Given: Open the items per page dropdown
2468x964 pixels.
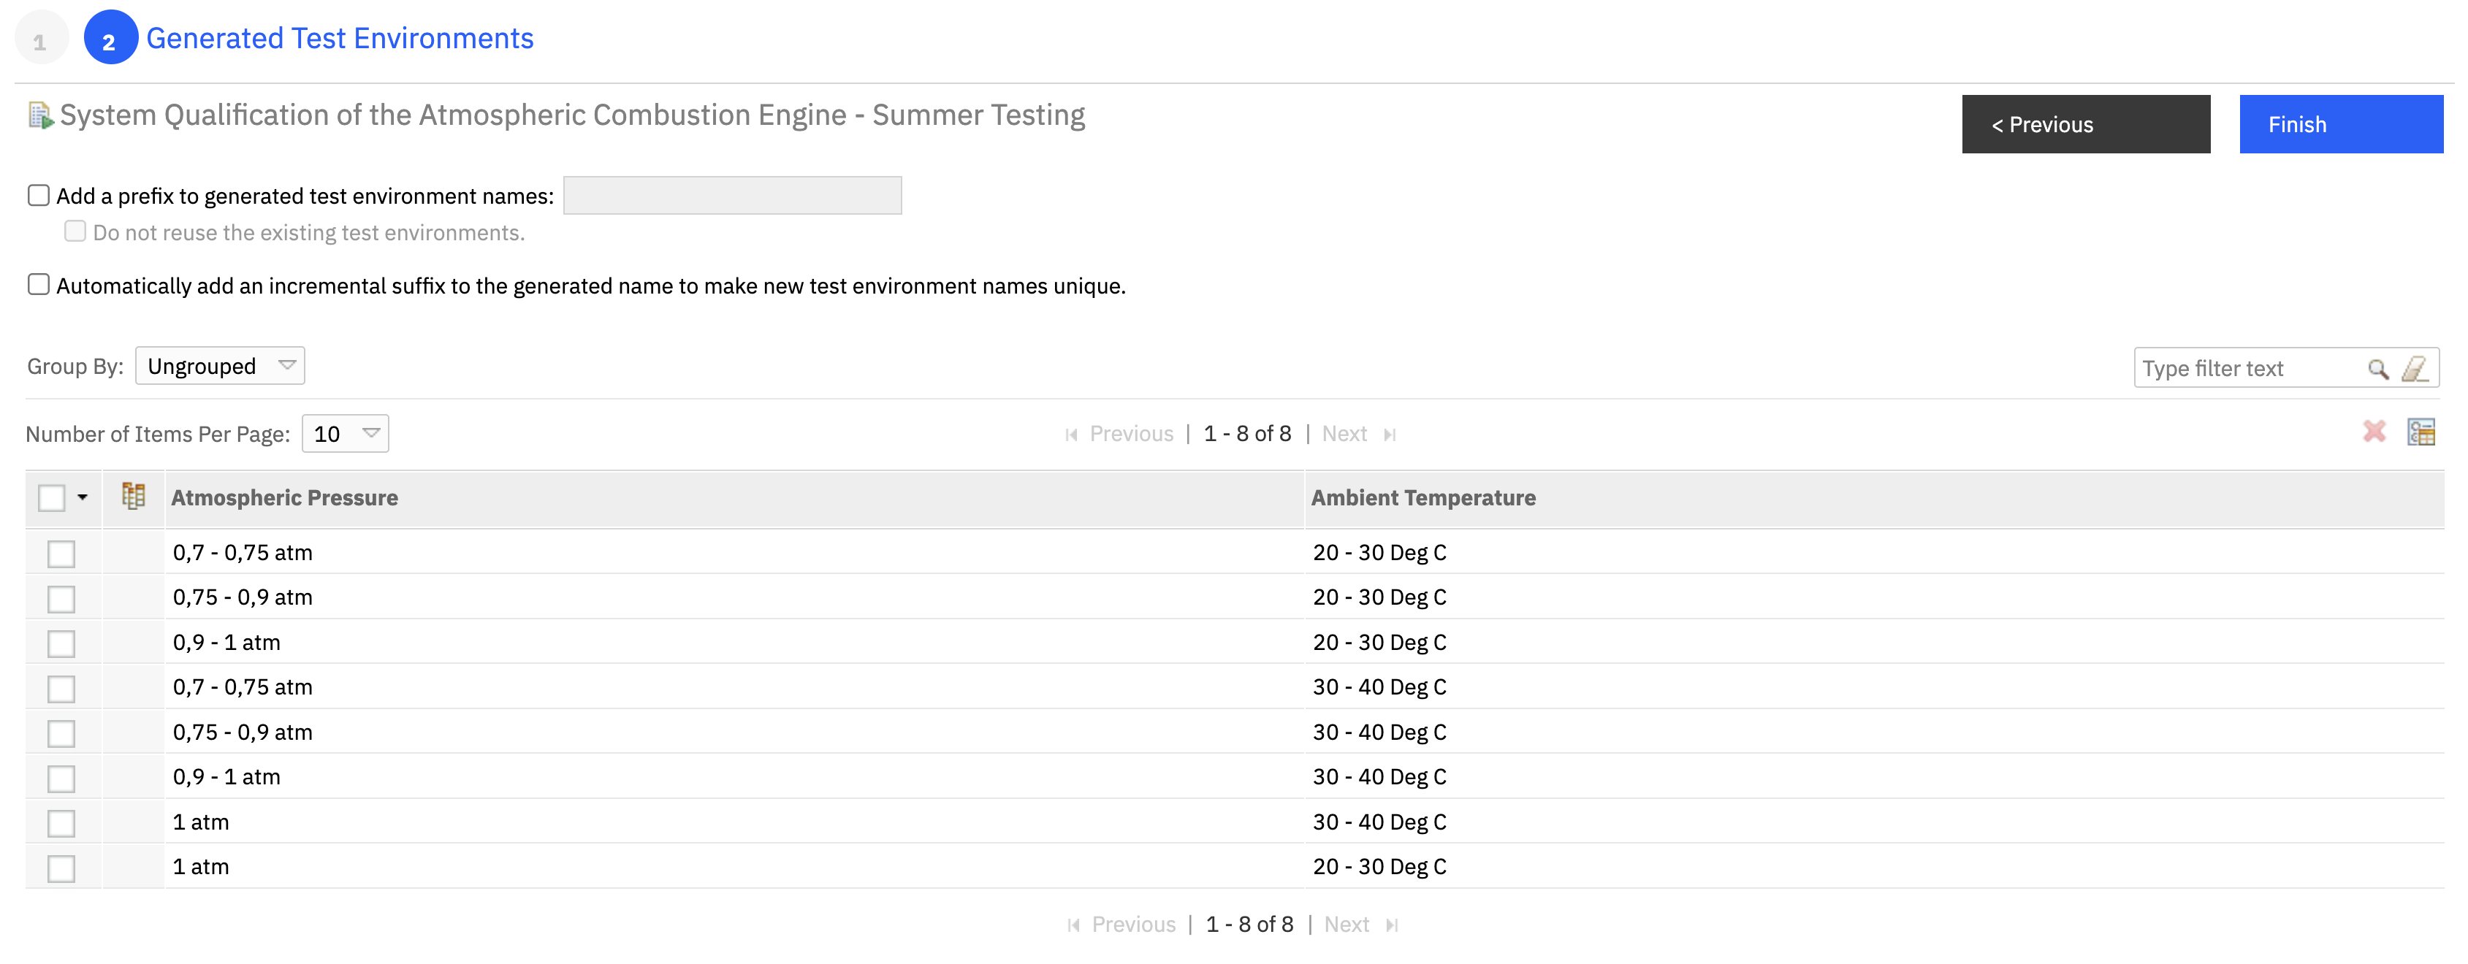Looking at the screenshot, I should (345, 434).
